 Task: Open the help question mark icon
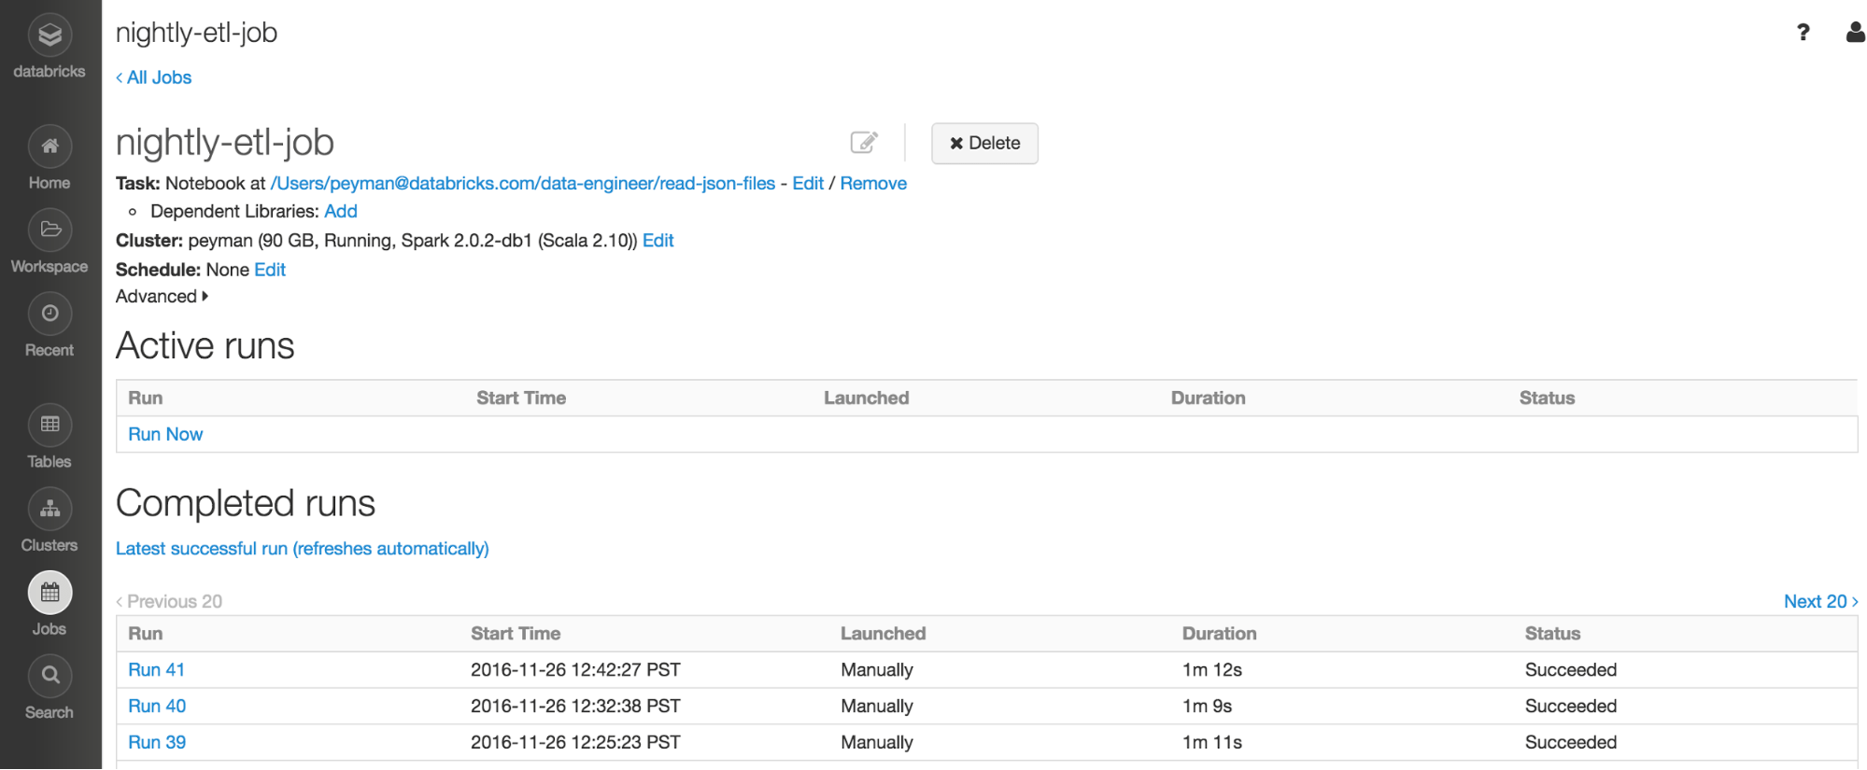click(1803, 33)
